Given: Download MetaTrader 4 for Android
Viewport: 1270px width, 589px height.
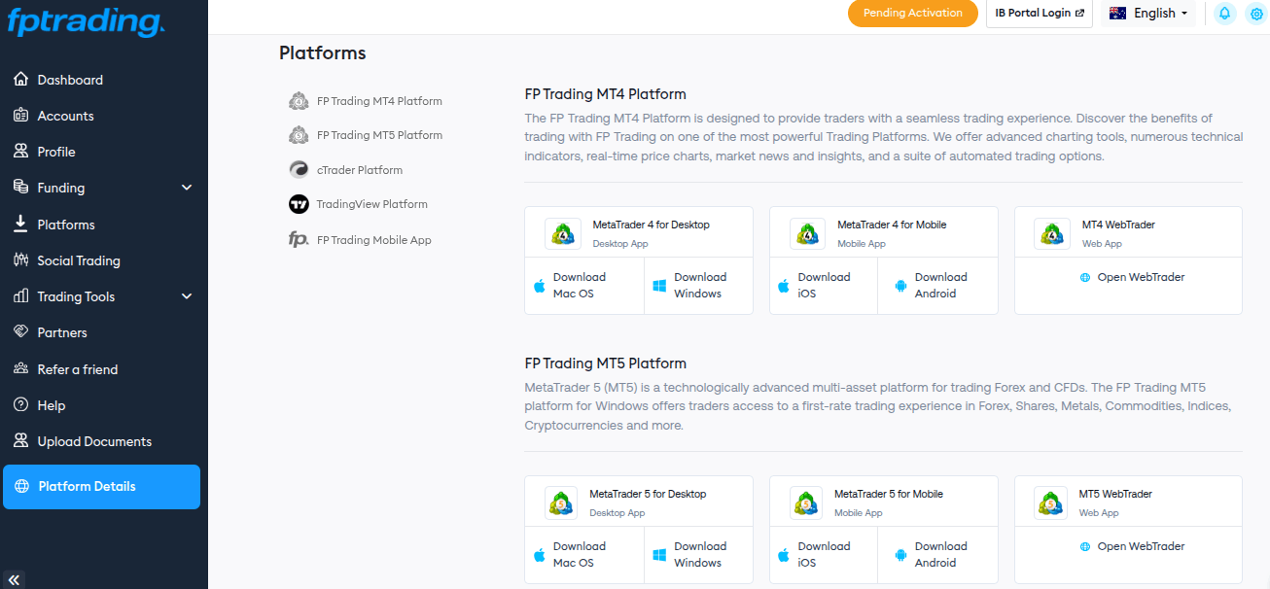Looking at the screenshot, I should click(x=938, y=286).
